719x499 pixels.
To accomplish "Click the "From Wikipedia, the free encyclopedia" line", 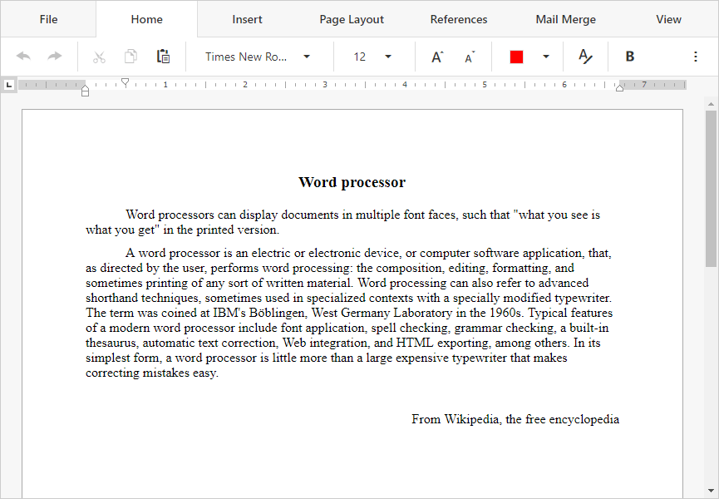I will coord(515,419).
